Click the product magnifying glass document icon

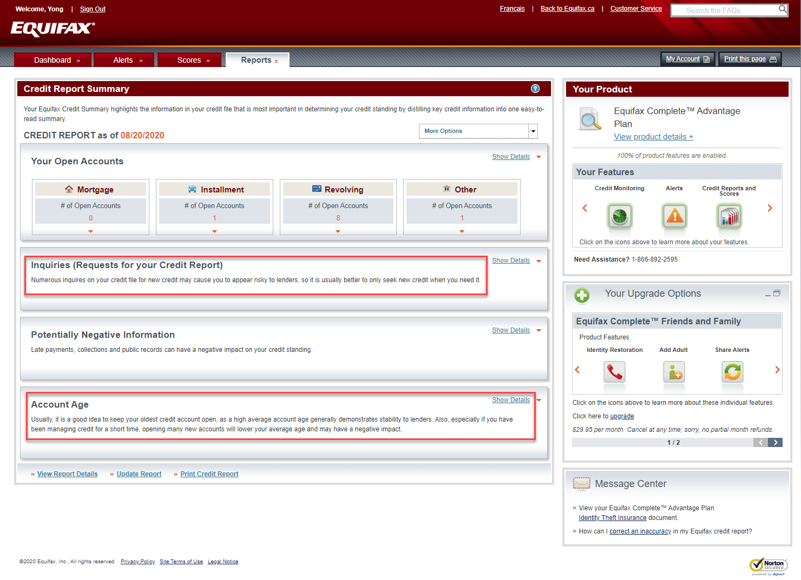[x=590, y=119]
